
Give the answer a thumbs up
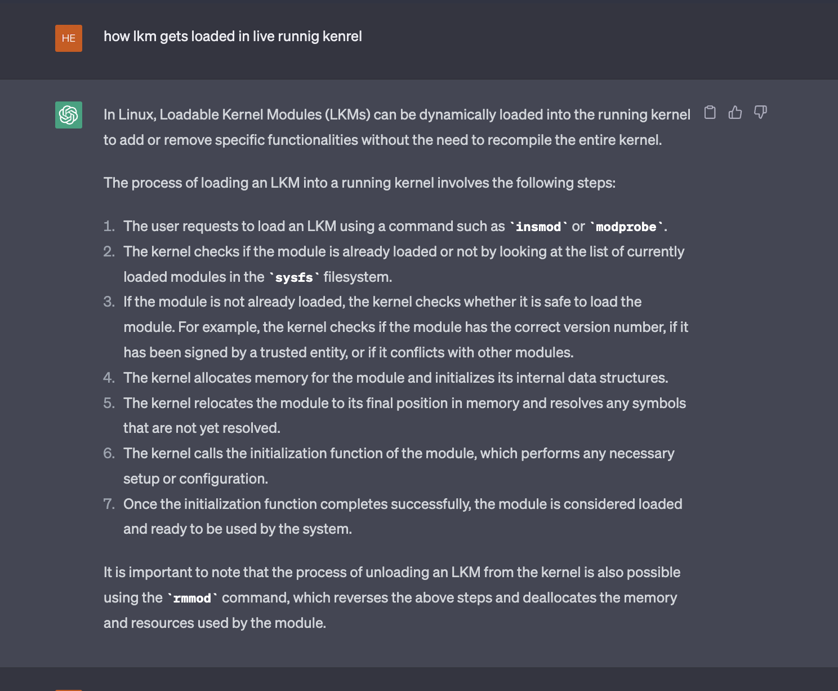[x=735, y=112]
